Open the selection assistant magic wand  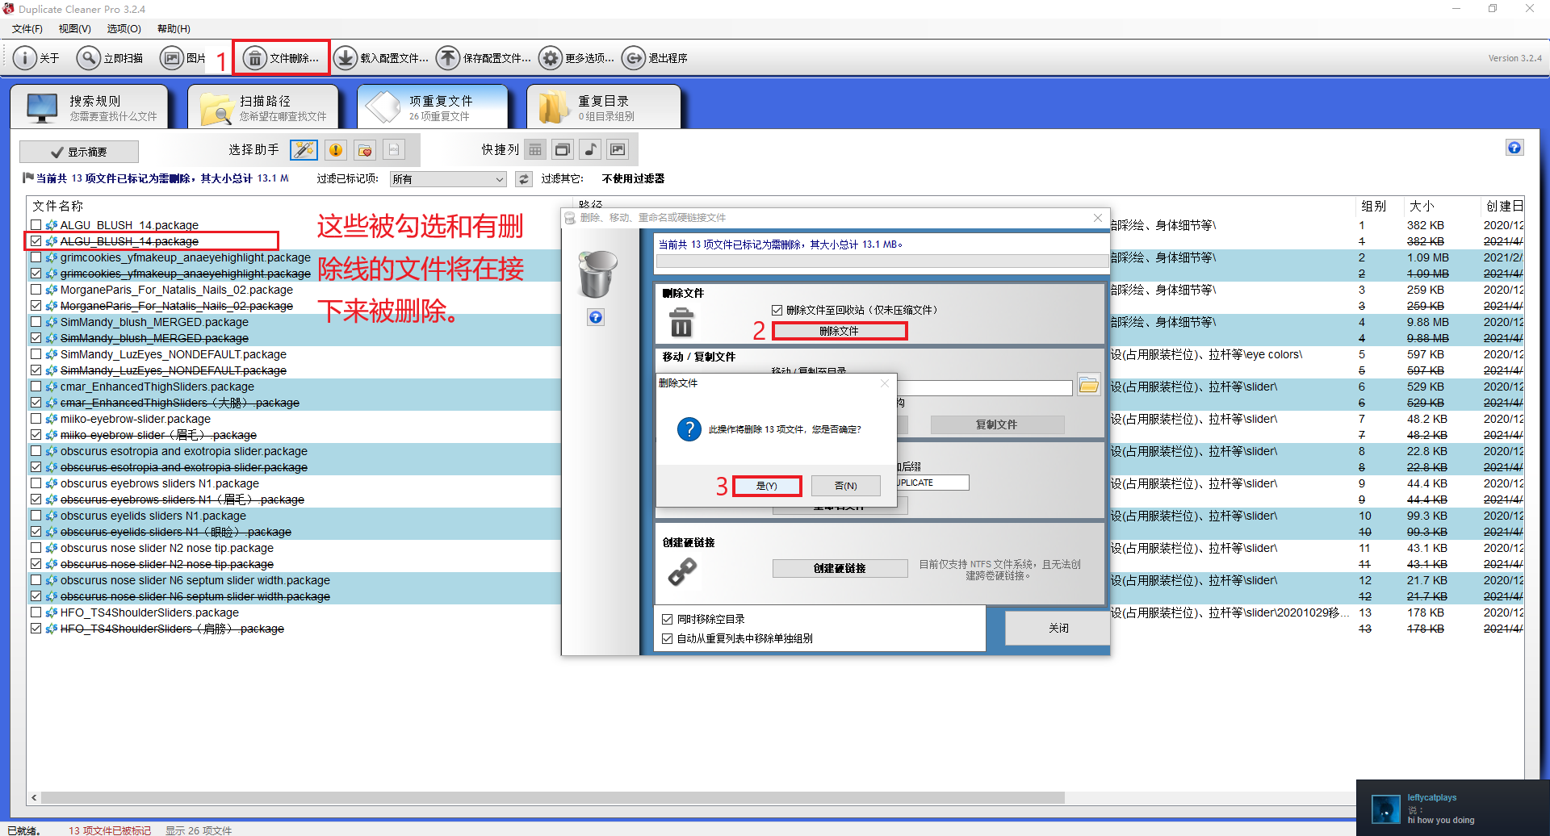(x=304, y=150)
